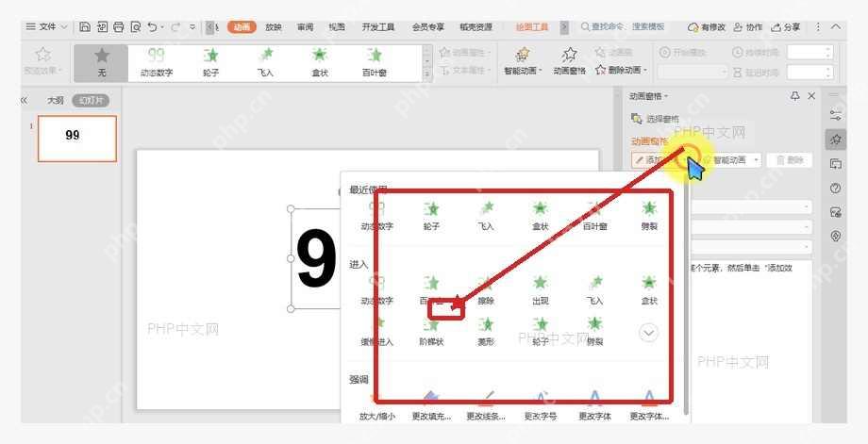Close the 动画窗格 pane
868x444 pixels.
coord(811,96)
